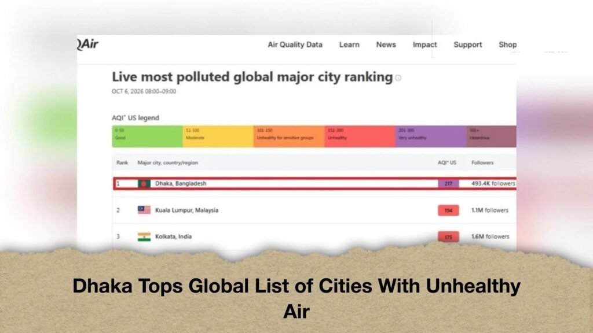Viewport: 593px width, 333px height.
Task: Open the Air Quality Data menu
Action: pos(295,45)
